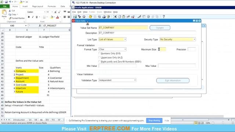235x132 pixels.
Task: Click the Paste clipboard icon in Excel ribbon
Action: [4, 12]
